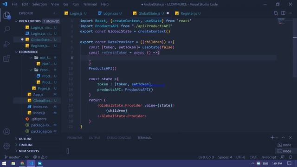Open the File menu
The height and width of the screenshot is (167, 297).
coord(14,4)
